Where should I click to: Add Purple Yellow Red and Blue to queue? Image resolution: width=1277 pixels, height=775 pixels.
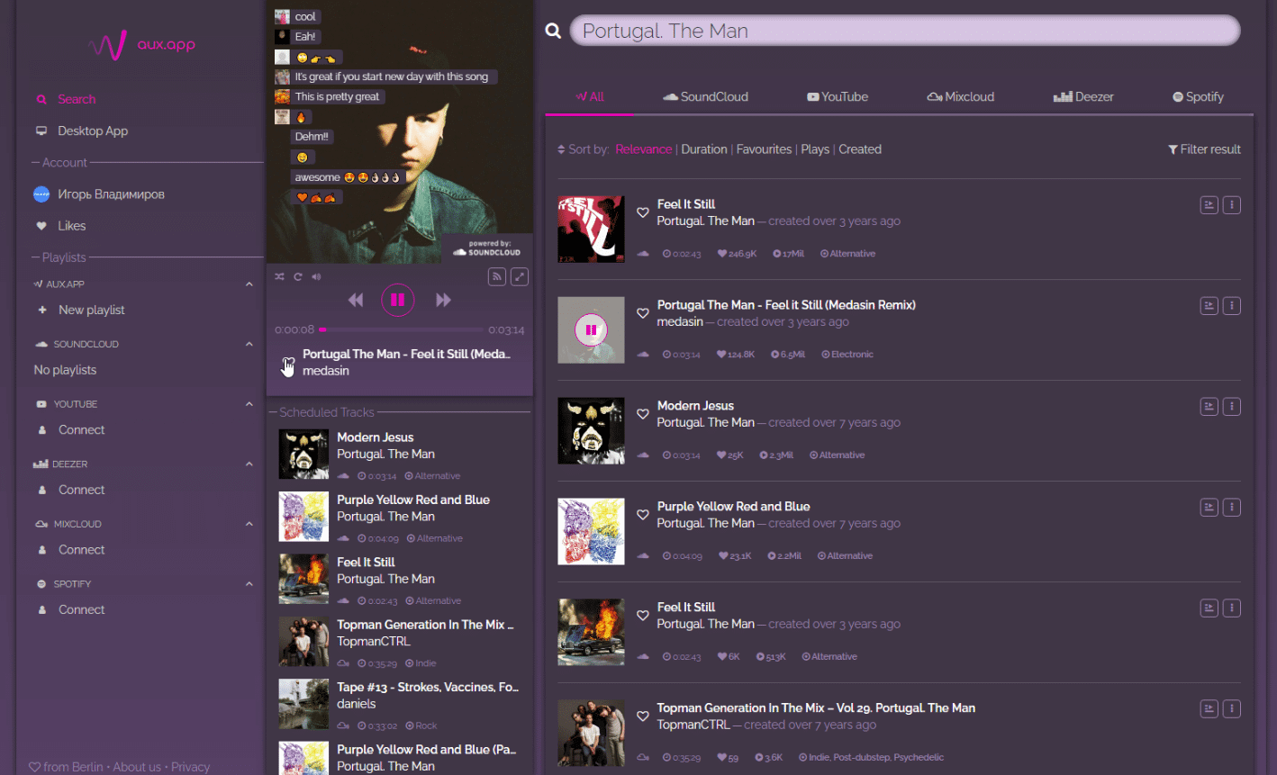coord(1209,508)
